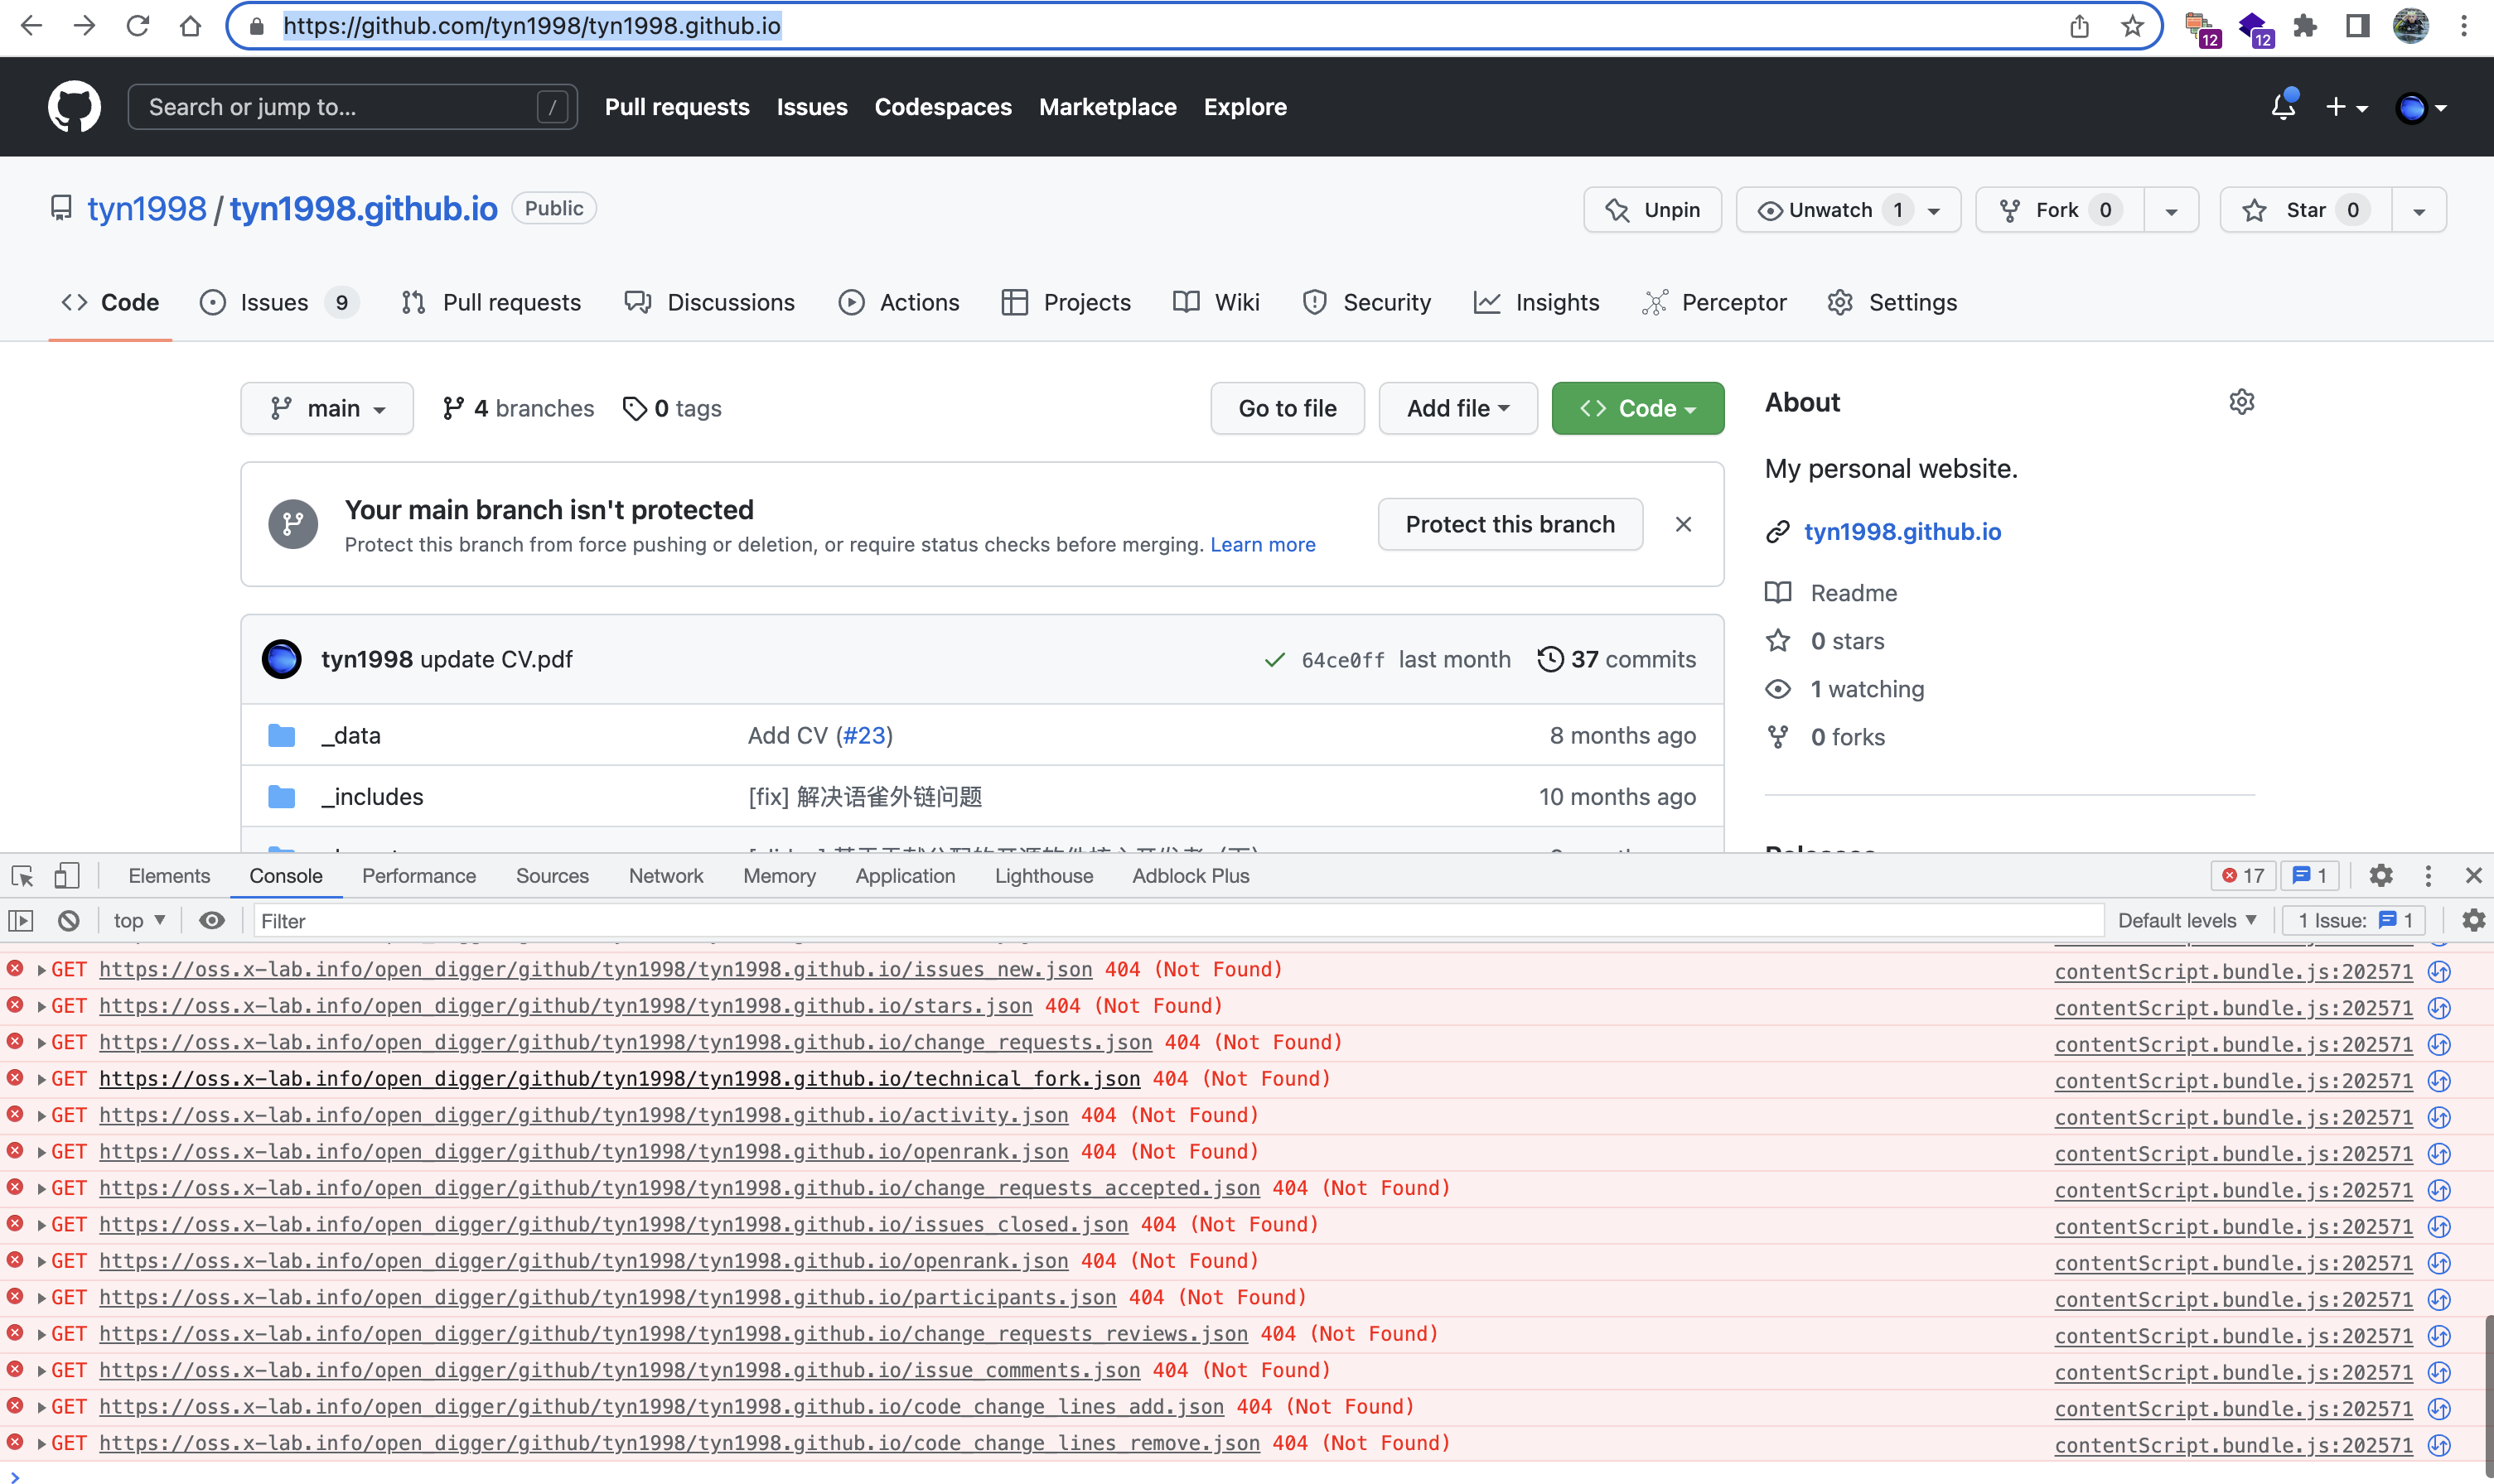Click the About section gear icon
The height and width of the screenshot is (1484, 2494).
[x=2241, y=402]
